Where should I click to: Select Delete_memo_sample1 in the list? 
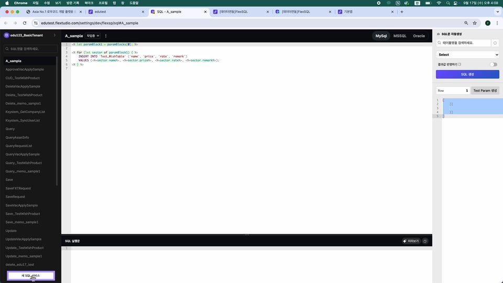pos(23,103)
